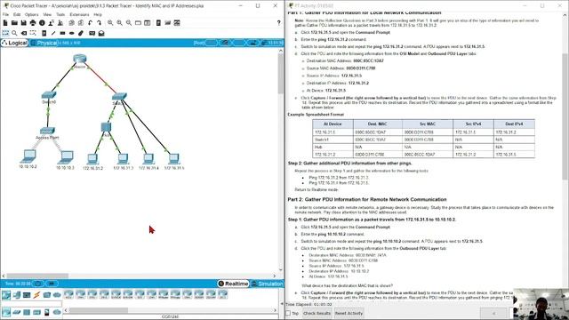Select laptop labeled 10.10.10.2
569x320 pixels.
[28, 156]
